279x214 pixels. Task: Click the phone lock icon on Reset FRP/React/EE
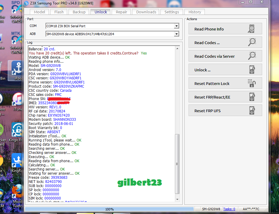pos(252,97)
